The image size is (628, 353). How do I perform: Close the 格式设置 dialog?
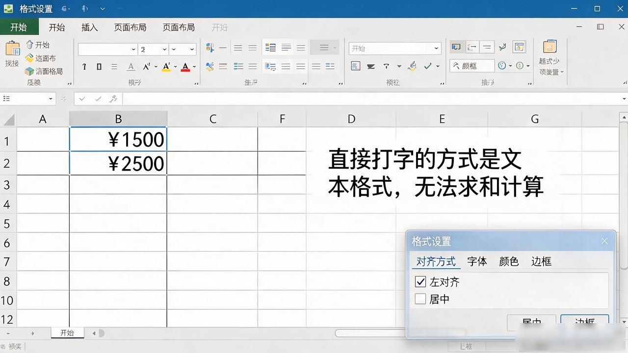tap(604, 241)
